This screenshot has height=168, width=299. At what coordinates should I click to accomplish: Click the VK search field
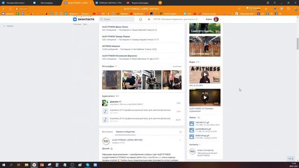[x=117, y=19]
